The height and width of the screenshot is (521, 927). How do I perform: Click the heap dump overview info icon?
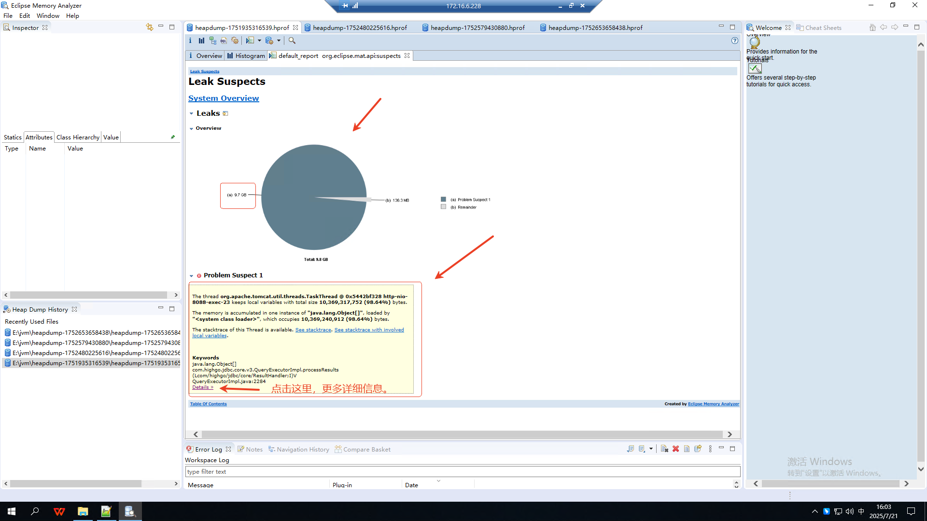point(190,41)
